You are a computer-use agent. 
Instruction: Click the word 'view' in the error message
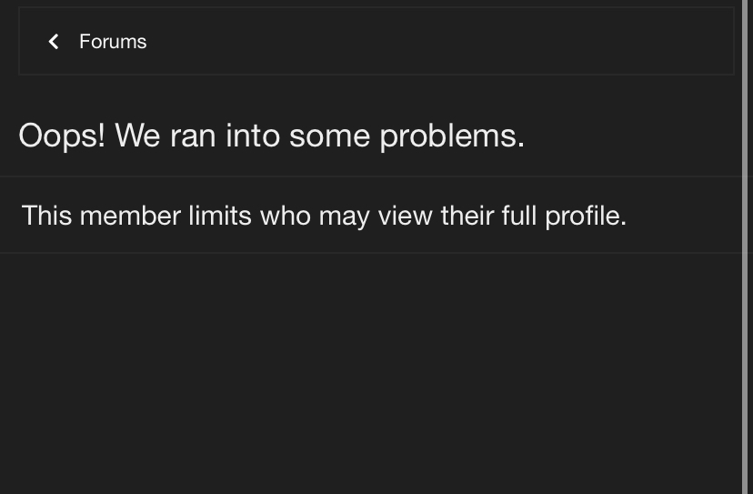pos(406,216)
